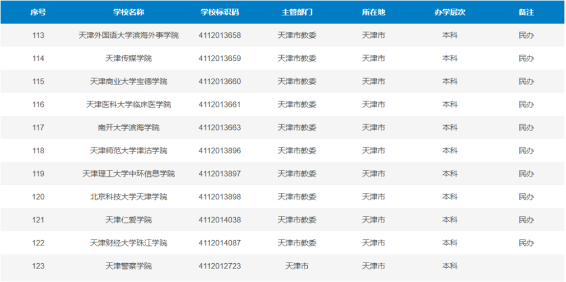Viewport: 566px width, 282px height.
Task: Select school name 天津外国语大学滨海外事学院
Action: click(x=129, y=35)
